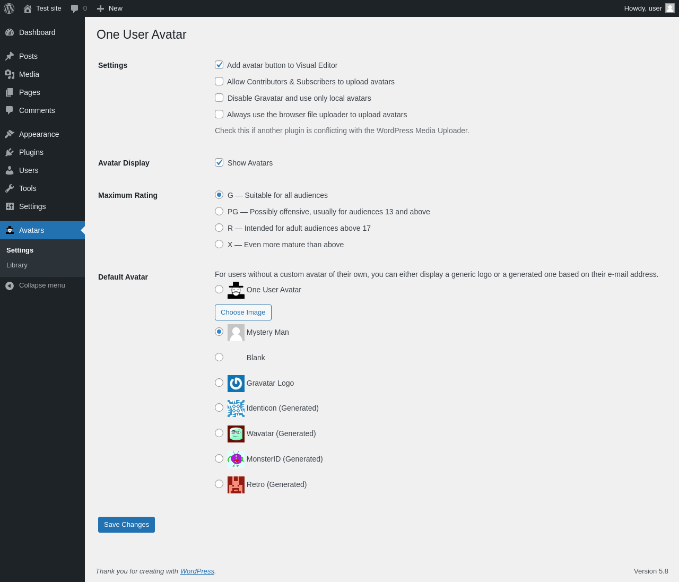The width and height of the screenshot is (679, 582).
Task: Click the Plugins plug icon
Action: [x=10, y=152]
